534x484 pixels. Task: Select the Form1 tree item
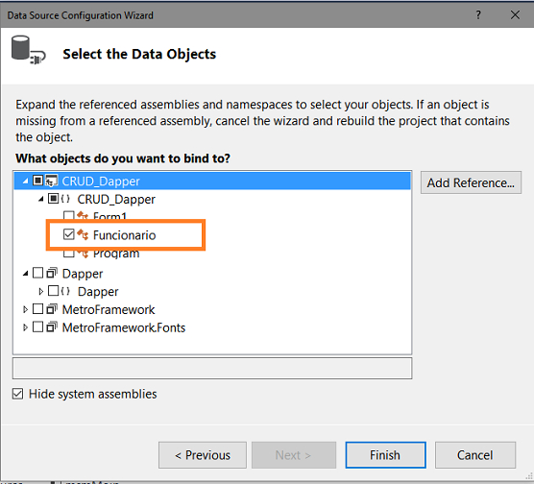coord(109,216)
